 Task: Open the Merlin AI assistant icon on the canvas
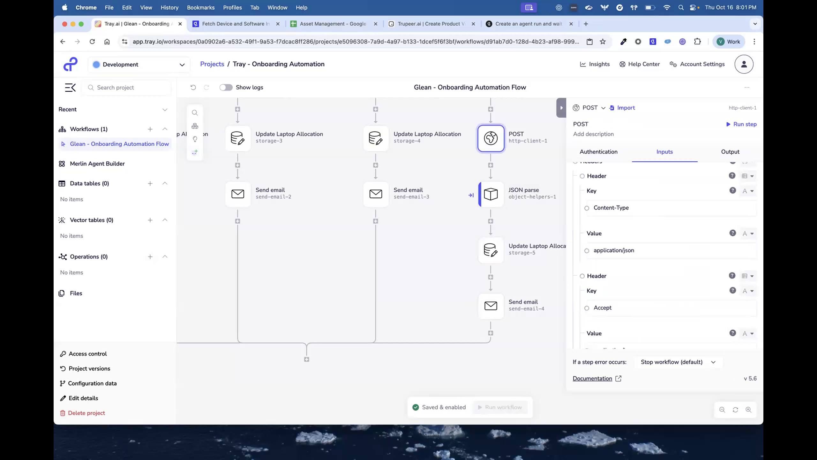pos(195,152)
